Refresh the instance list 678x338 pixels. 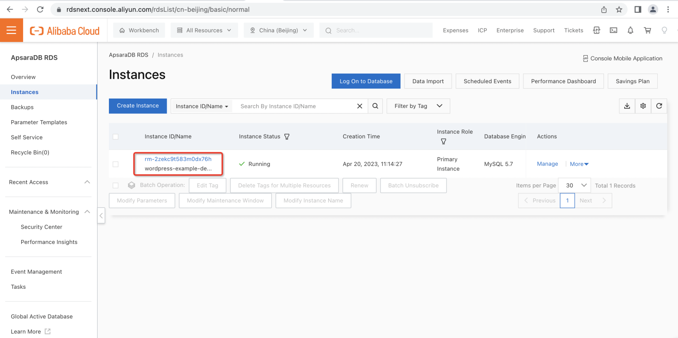tap(659, 106)
